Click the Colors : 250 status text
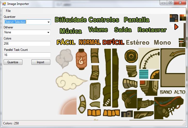188x128 pixels. (x=11, y=123)
